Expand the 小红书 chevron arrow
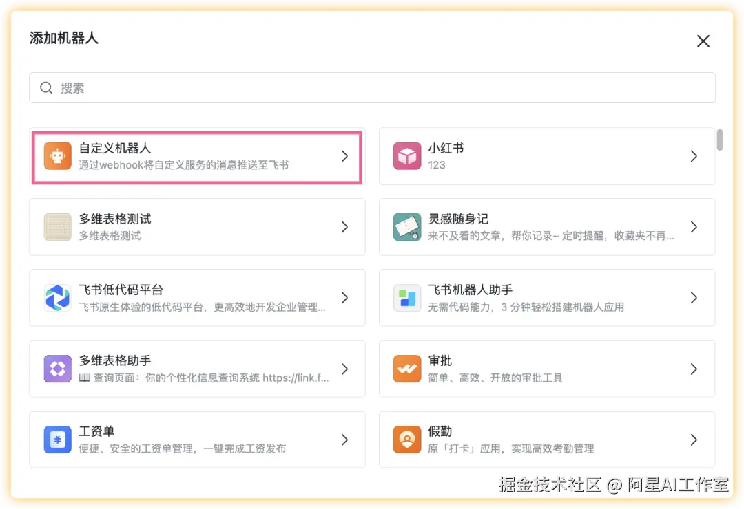Screen dimensions: 744x509 pos(694,156)
